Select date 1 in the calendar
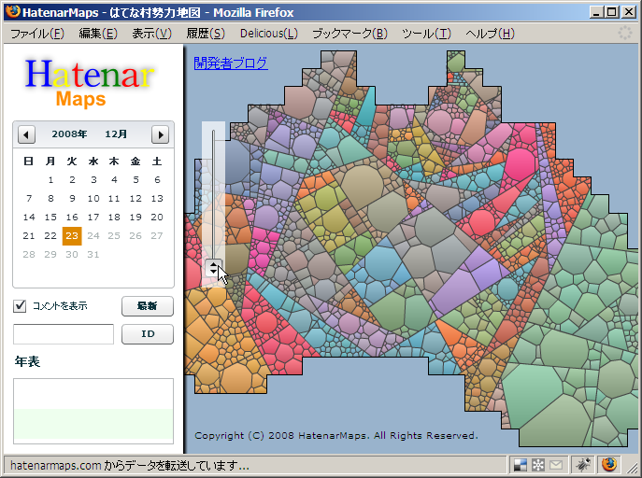The height and width of the screenshot is (478, 642). click(50, 180)
